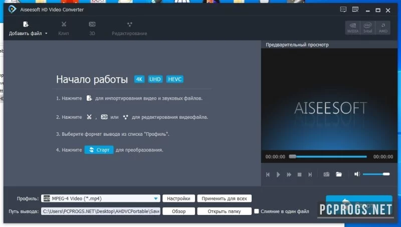The width and height of the screenshot is (401, 227).
Task: Expand the Добавить файл dropdown arrow
Action: click(46, 34)
